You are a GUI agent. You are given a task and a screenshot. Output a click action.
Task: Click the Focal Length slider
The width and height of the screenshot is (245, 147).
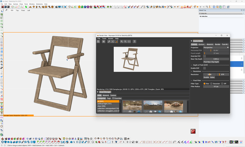pyautogui.click(x=216, y=53)
